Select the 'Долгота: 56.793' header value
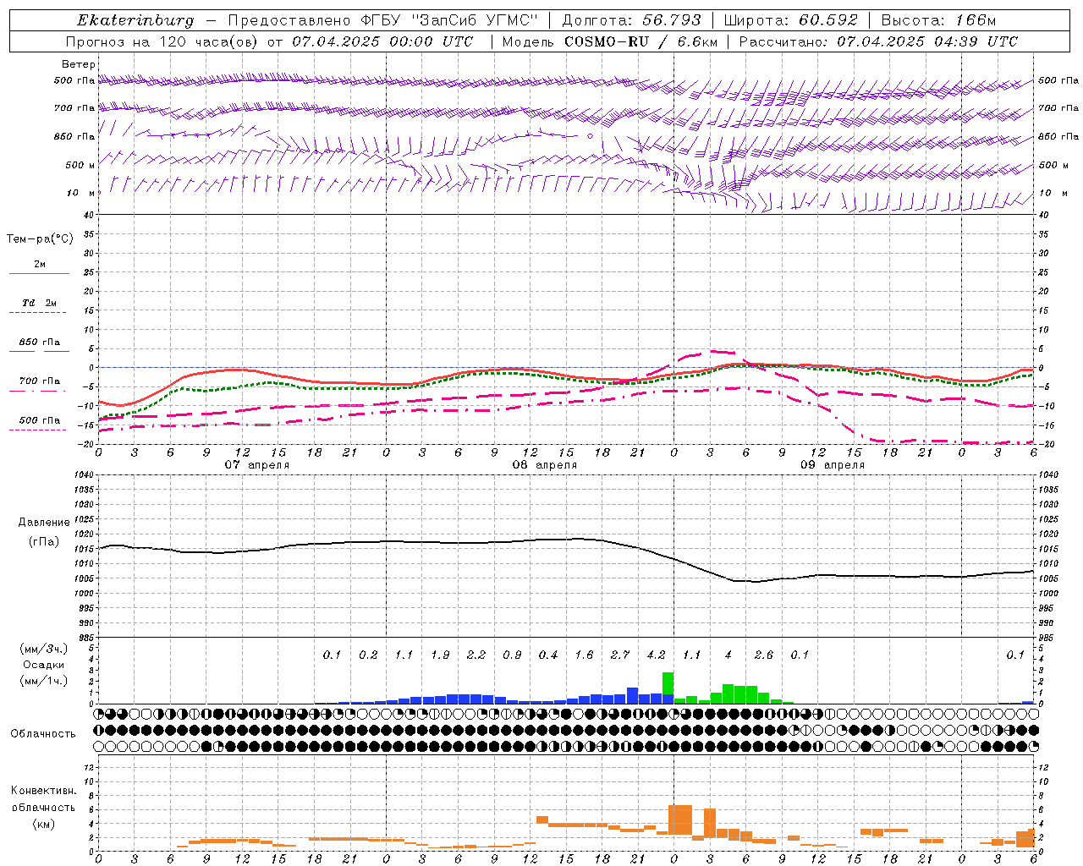The image size is (1083, 866). click(x=630, y=20)
